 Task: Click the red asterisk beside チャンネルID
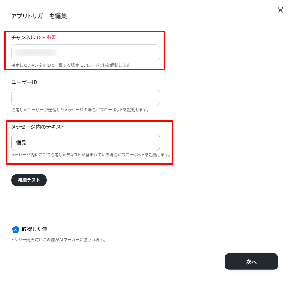[44, 38]
